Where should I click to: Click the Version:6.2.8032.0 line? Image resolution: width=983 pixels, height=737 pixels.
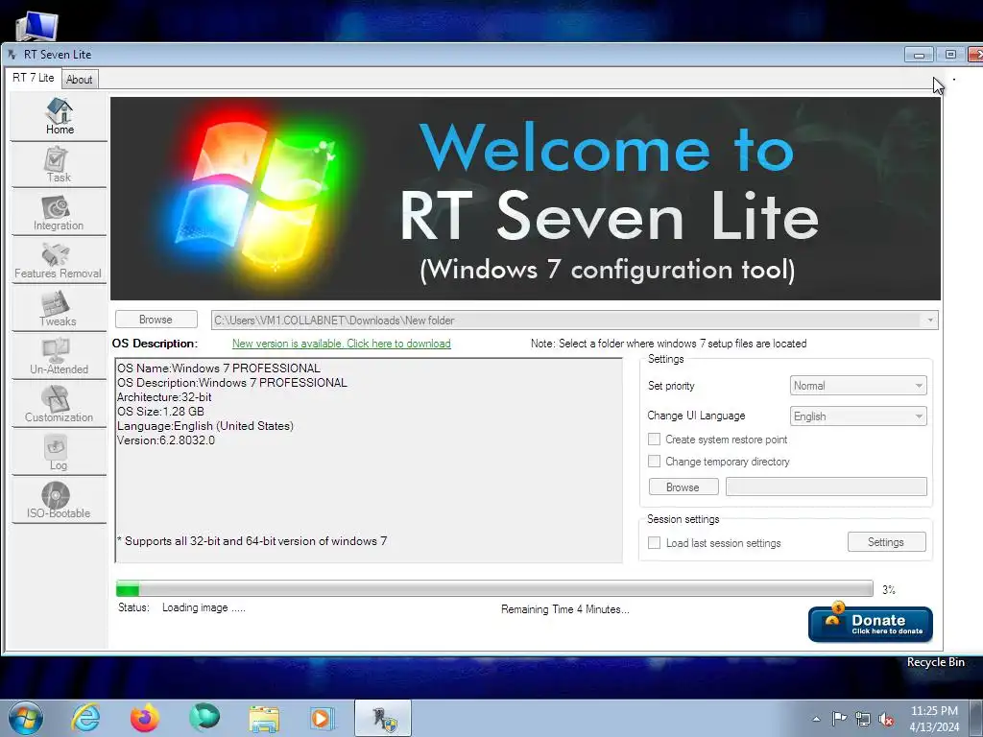pos(166,440)
